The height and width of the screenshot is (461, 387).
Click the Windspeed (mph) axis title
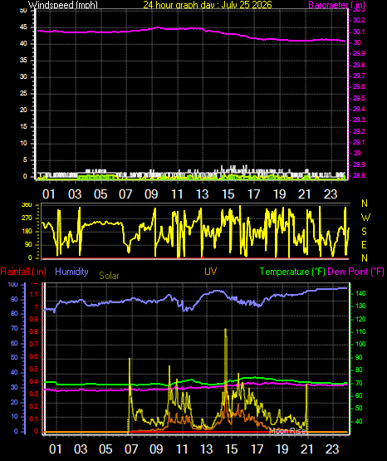[x=63, y=5]
